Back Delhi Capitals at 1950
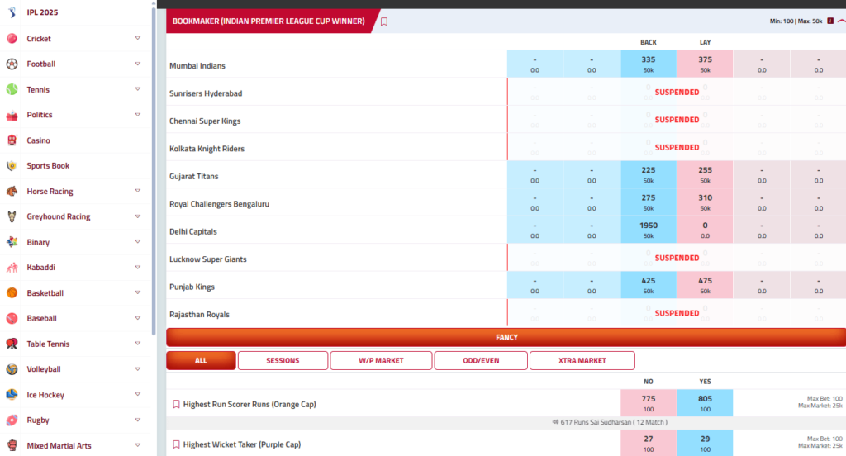 [x=648, y=230]
